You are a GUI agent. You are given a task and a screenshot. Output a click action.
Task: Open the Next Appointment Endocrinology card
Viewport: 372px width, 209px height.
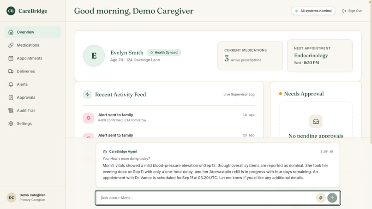[x=320, y=56]
